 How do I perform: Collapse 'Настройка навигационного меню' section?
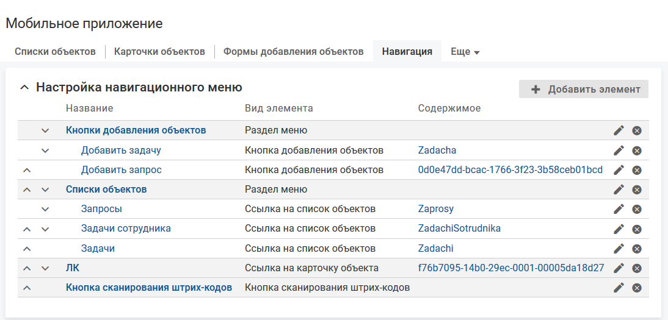click(24, 88)
